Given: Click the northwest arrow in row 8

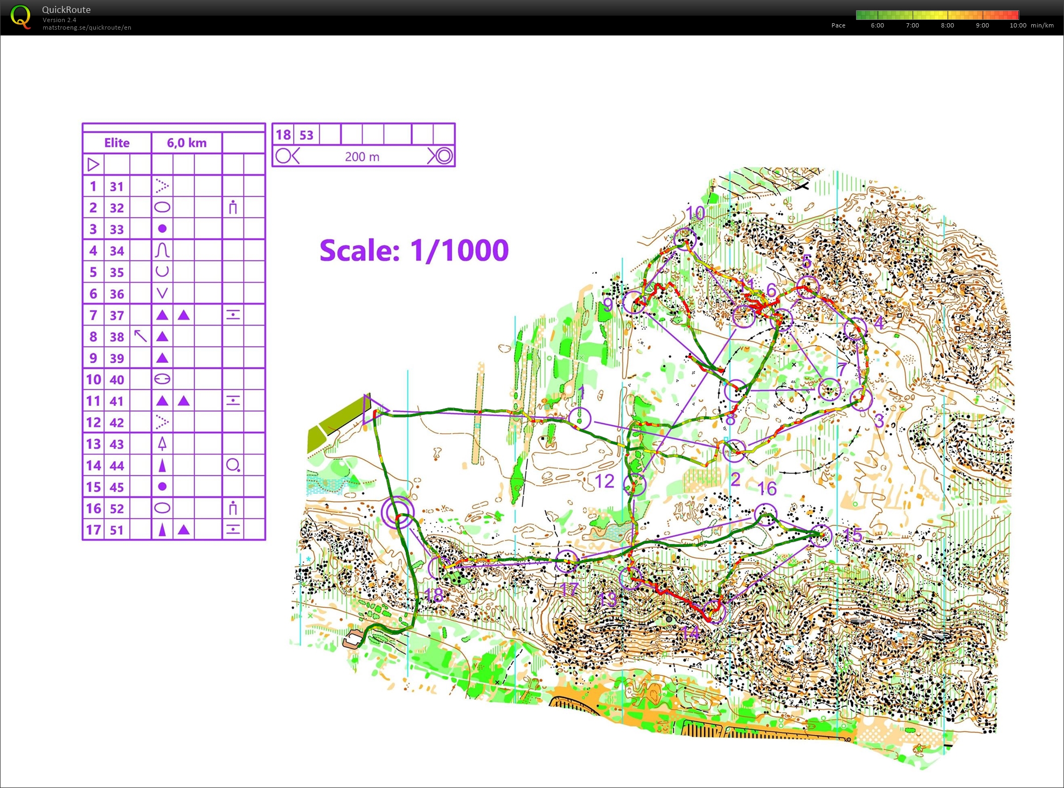Looking at the screenshot, I should (x=141, y=336).
